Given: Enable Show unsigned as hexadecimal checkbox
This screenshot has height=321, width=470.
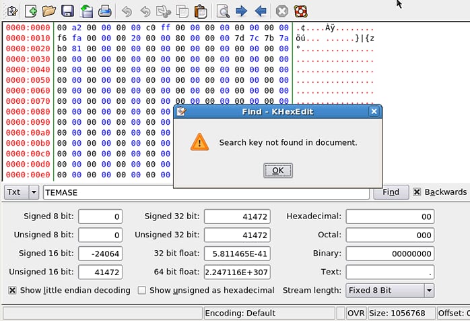Looking at the screenshot, I should click(x=142, y=291).
